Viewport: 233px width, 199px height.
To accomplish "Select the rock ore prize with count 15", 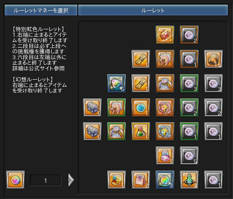I will point(213,59).
